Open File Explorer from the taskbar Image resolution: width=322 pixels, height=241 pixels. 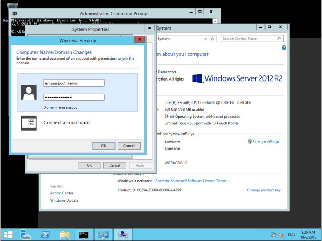pos(64,235)
